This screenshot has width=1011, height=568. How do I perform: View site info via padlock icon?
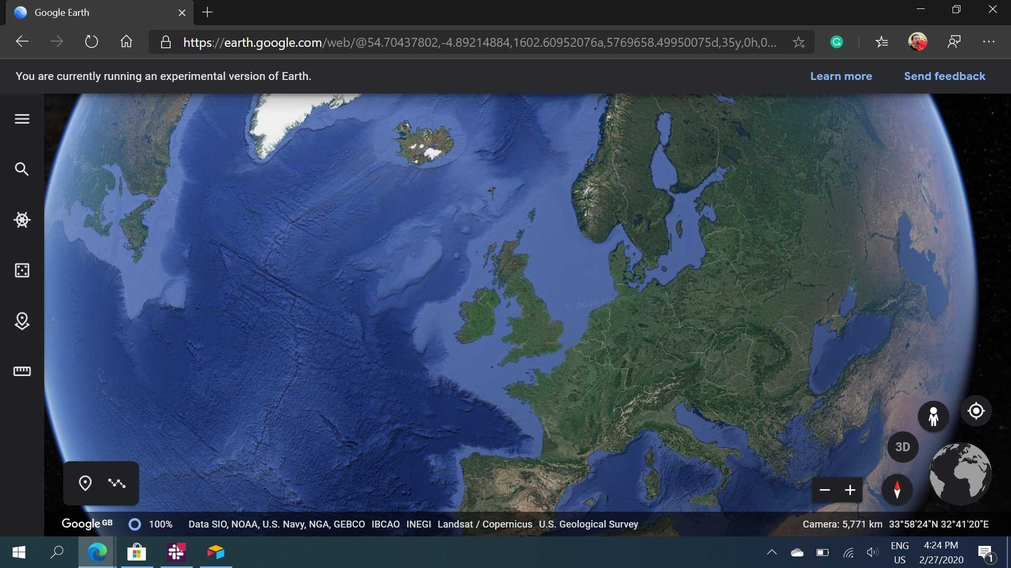pos(165,42)
